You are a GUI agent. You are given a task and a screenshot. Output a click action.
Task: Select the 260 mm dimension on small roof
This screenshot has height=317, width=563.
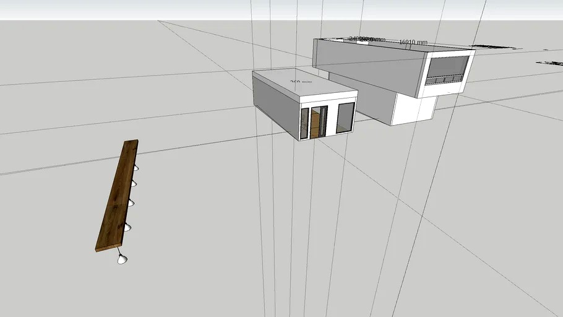click(x=301, y=82)
